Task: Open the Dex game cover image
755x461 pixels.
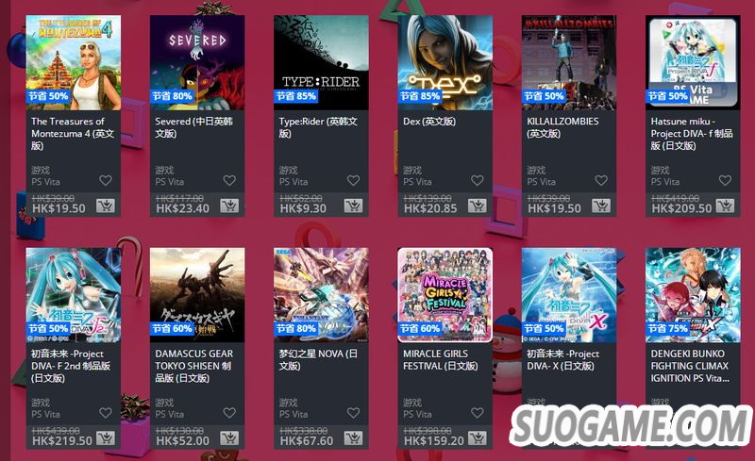Action: (445, 62)
